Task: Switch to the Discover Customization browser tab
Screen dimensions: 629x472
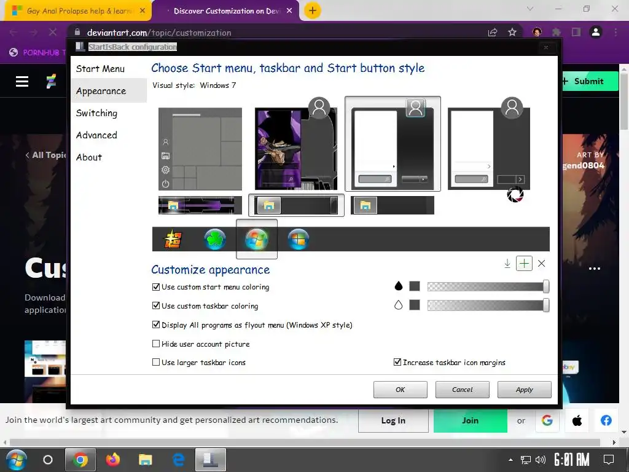Action: point(226,11)
